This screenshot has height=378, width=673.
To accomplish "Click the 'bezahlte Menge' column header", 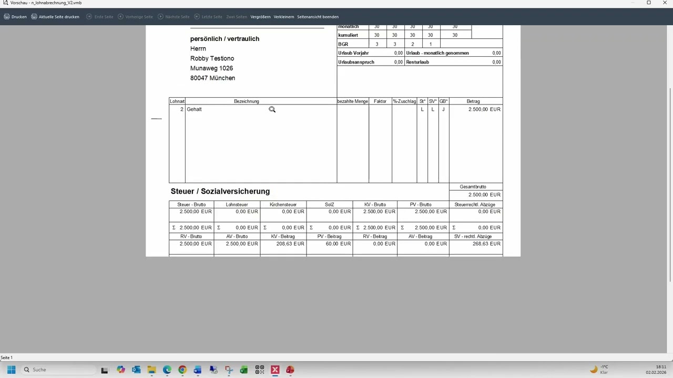I will pos(352,101).
